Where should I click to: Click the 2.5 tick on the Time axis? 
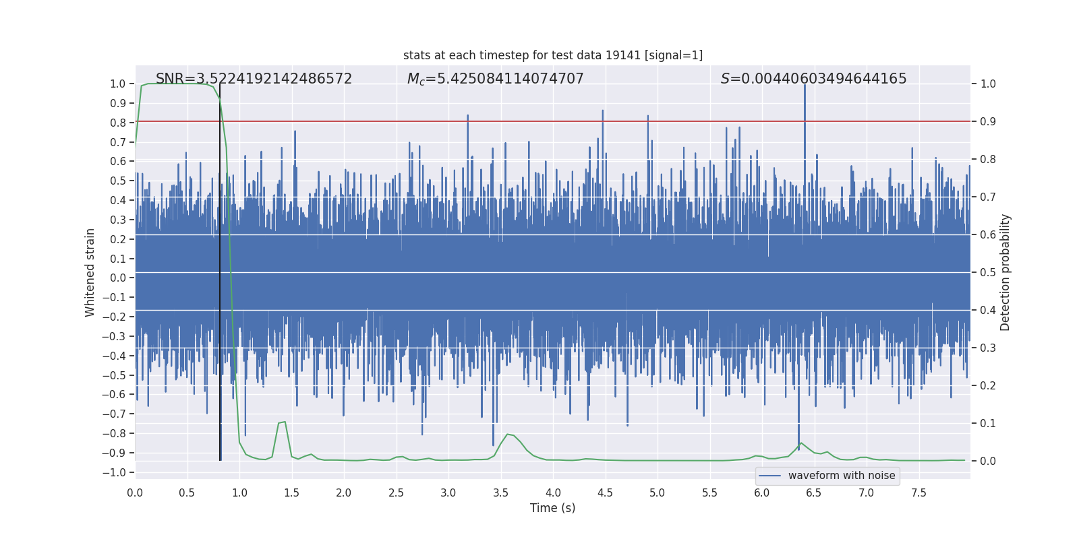tap(396, 493)
